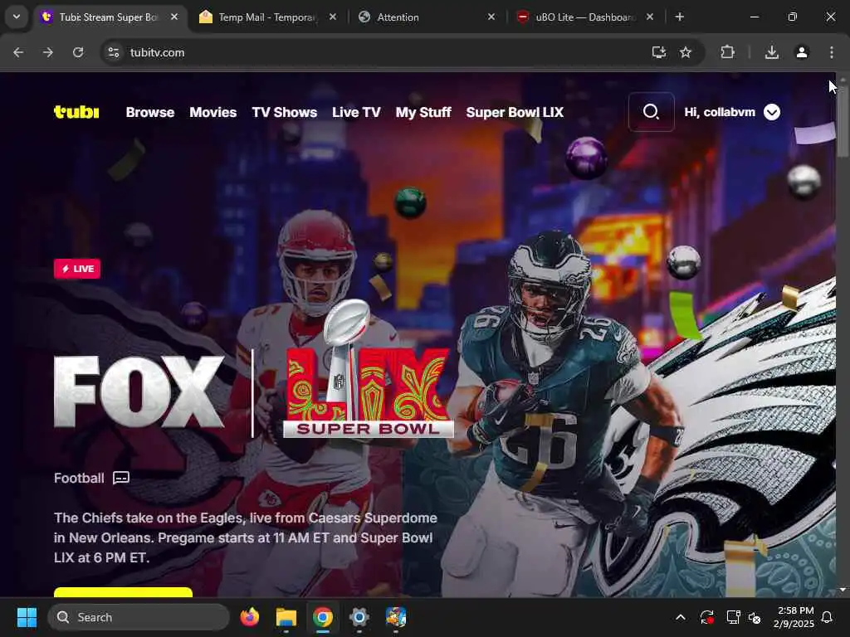Screen dimensions: 850x637
Task: Bookmark this page with the star icon
Action: pyautogui.click(x=686, y=52)
